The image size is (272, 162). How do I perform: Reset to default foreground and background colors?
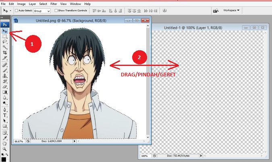tap(2, 154)
